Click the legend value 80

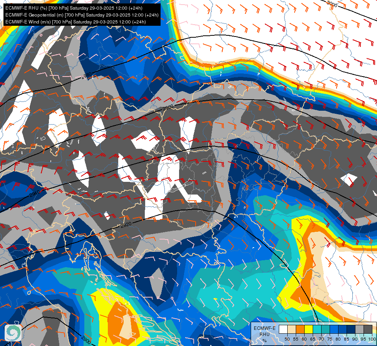point(338,339)
